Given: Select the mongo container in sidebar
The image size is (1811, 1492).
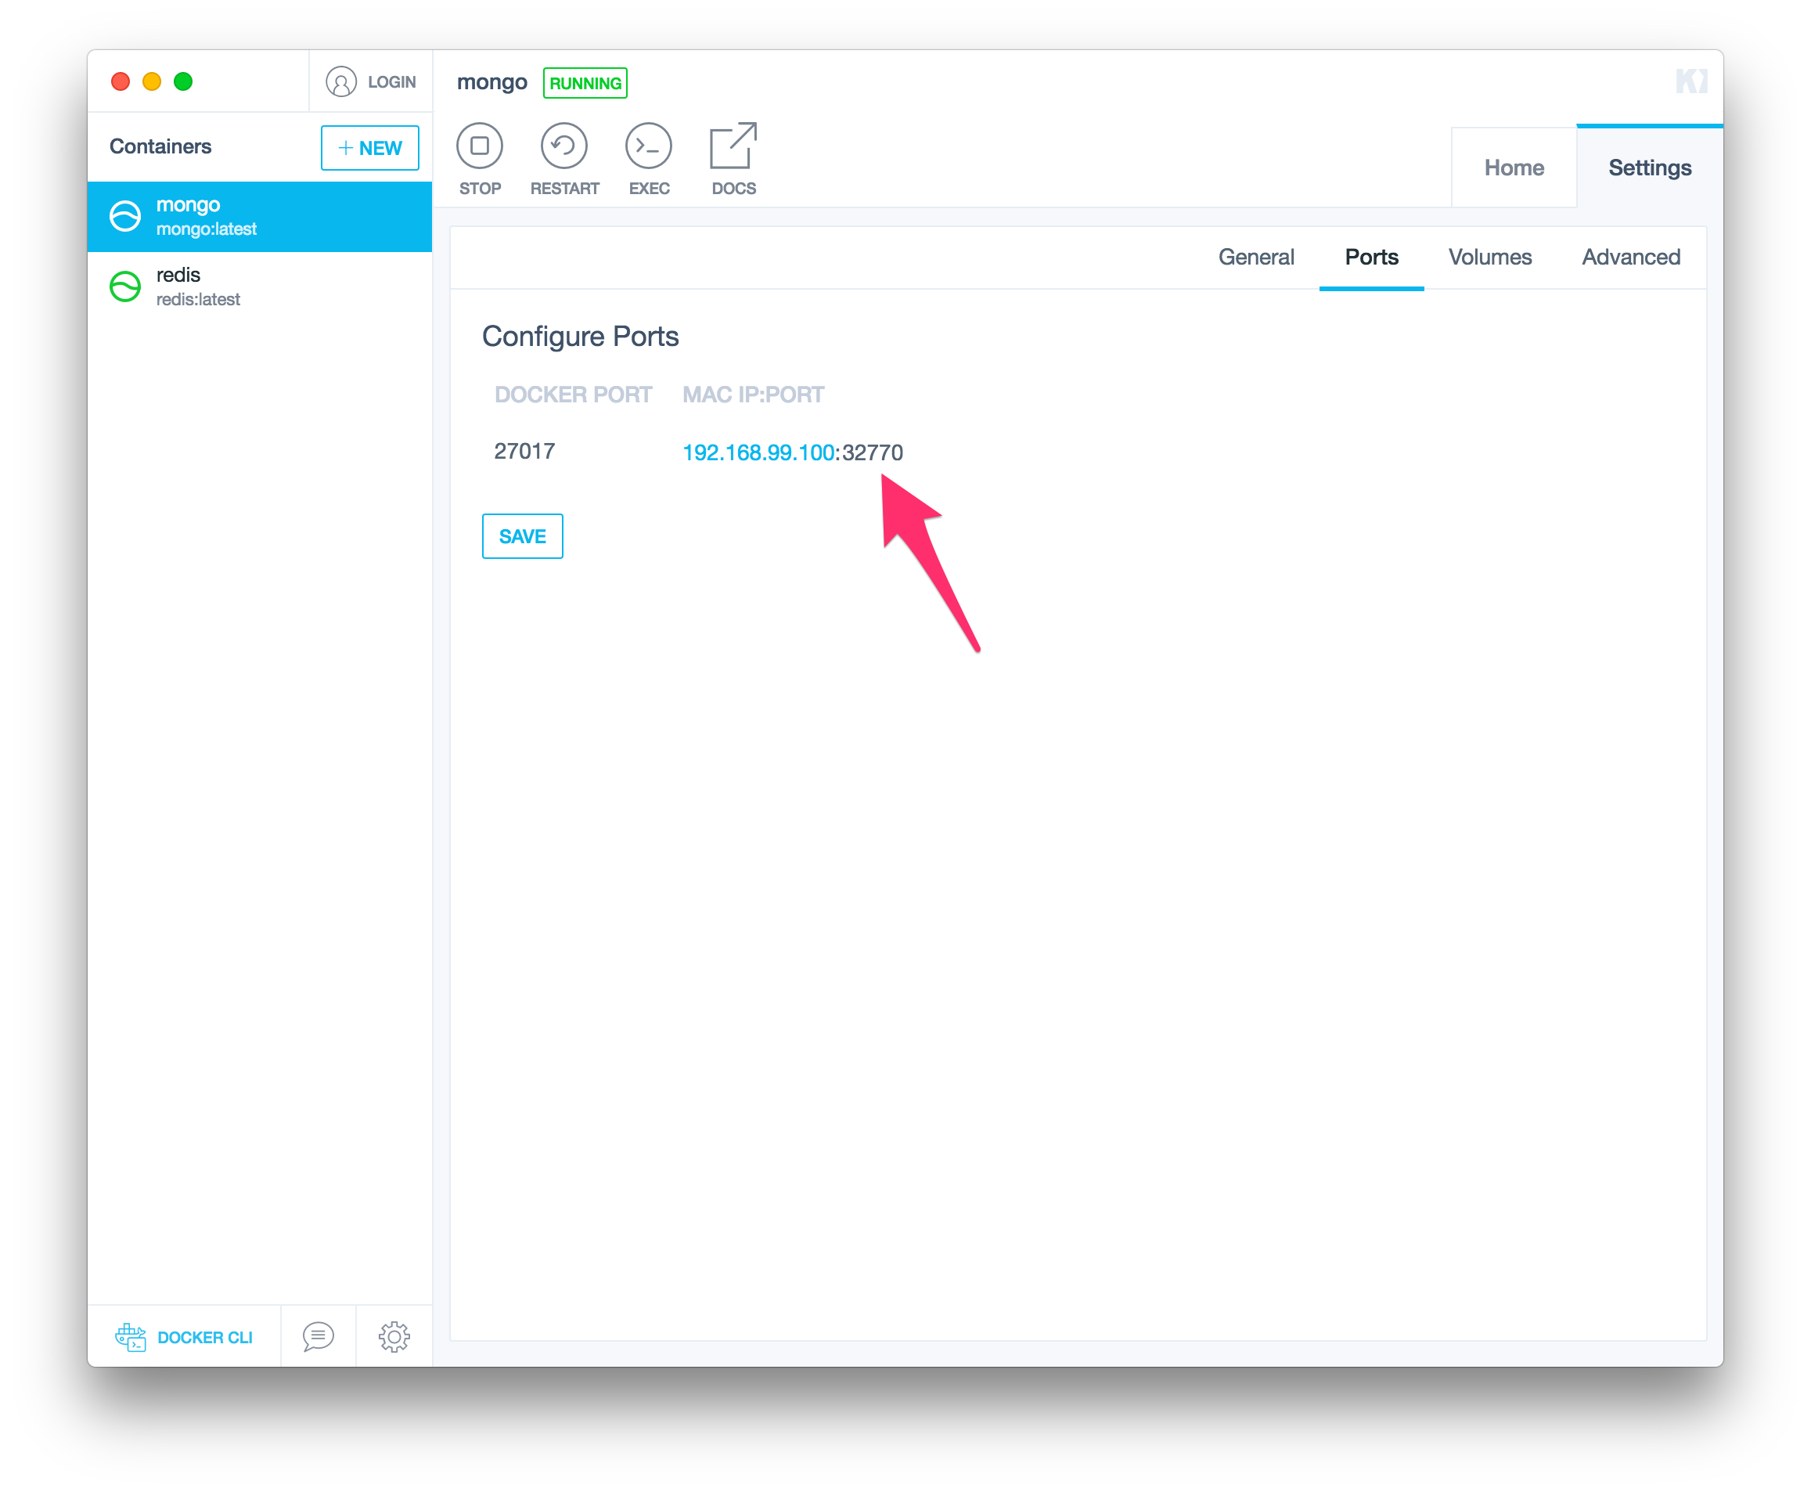Looking at the screenshot, I should point(263,215).
